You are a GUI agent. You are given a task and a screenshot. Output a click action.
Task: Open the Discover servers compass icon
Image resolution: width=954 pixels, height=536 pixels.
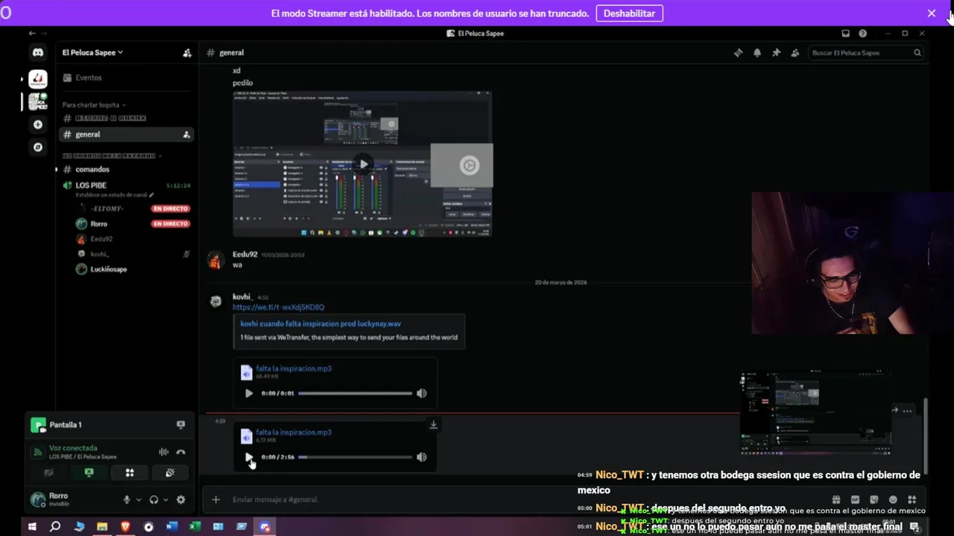pos(38,147)
